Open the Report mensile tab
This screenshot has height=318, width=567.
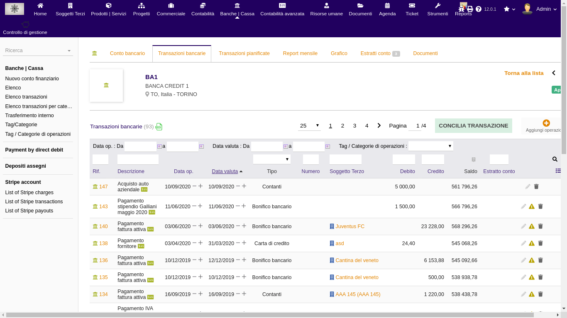pos(300,53)
